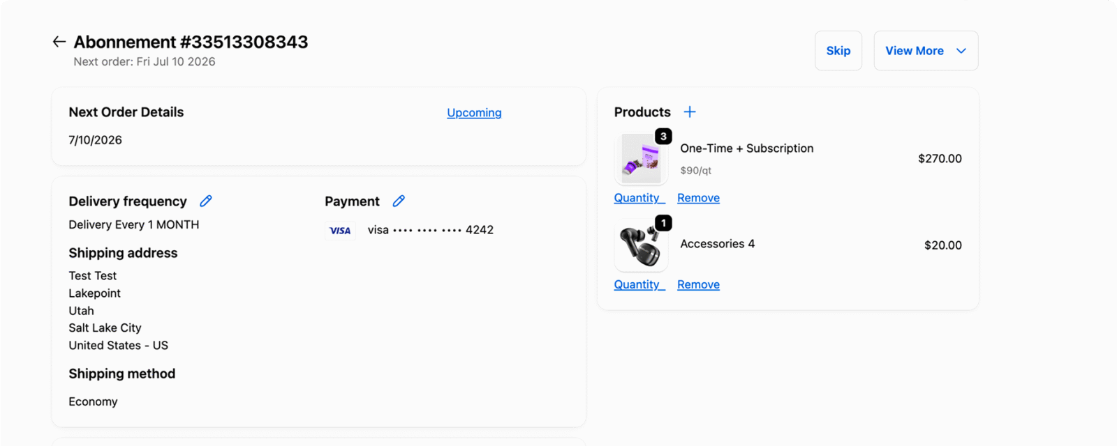1117x446 pixels.
Task: Change quantity for Accessories 4
Action: [639, 284]
